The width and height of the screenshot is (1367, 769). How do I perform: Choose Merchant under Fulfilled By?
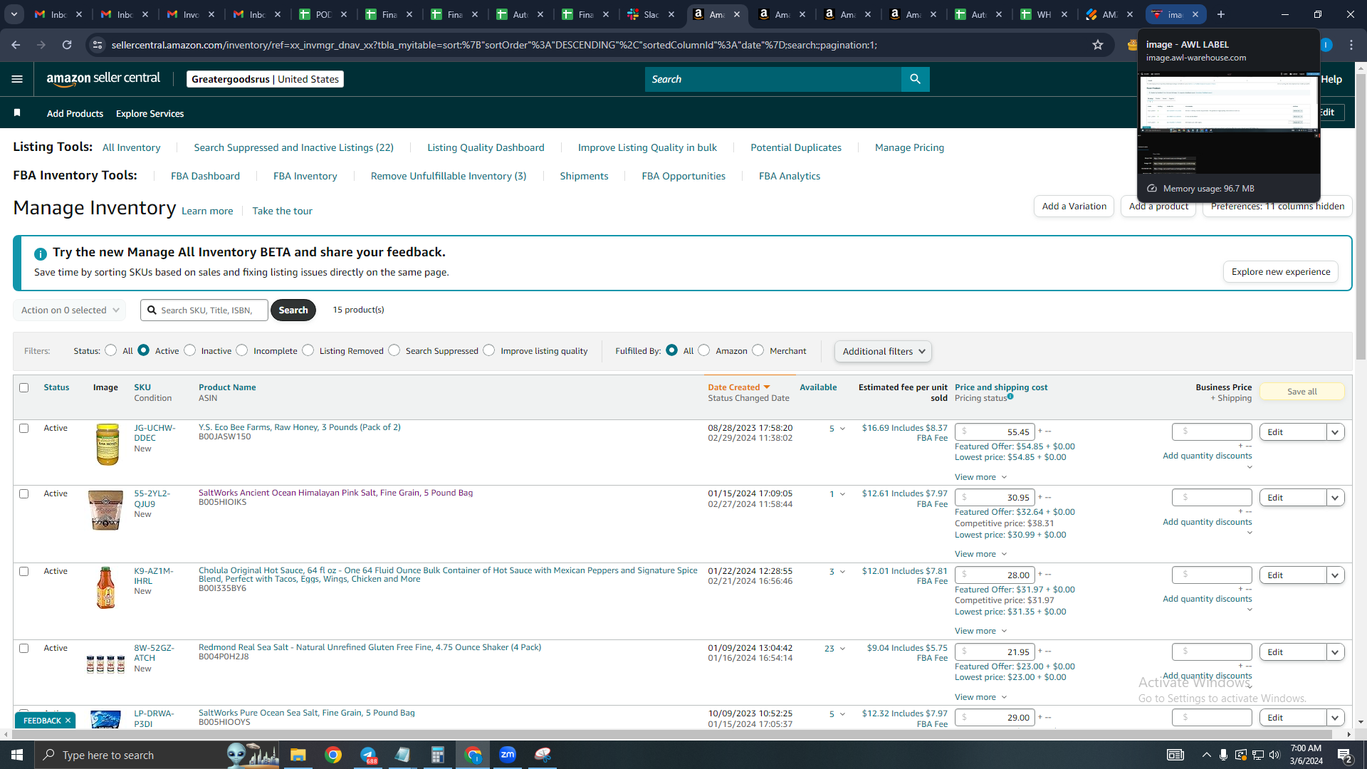click(758, 350)
